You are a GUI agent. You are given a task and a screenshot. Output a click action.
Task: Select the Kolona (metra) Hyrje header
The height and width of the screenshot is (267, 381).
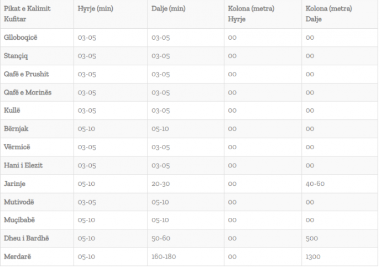(x=251, y=14)
